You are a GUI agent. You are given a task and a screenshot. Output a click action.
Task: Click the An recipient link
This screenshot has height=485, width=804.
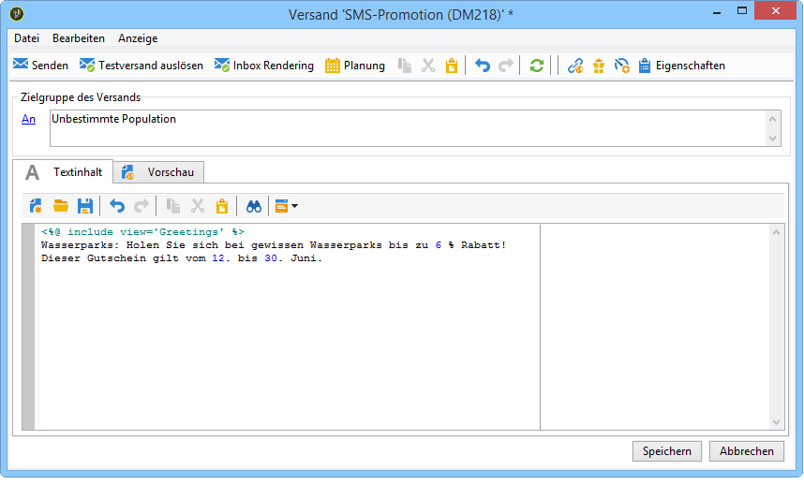[x=29, y=119]
